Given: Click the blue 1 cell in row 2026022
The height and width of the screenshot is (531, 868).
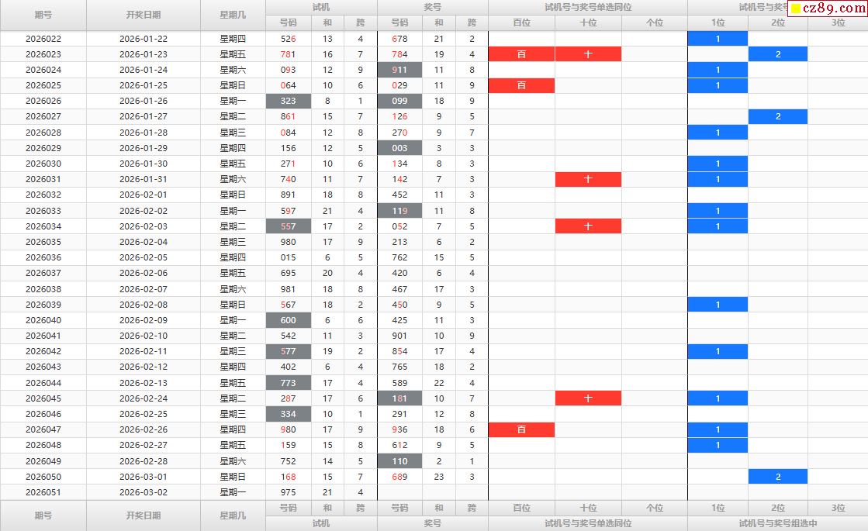Looking at the screenshot, I should (x=718, y=39).
